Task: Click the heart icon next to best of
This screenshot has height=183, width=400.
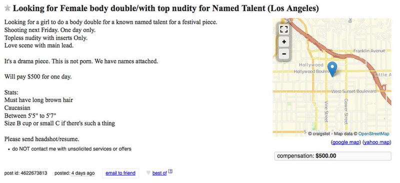Action: (148, 173)
